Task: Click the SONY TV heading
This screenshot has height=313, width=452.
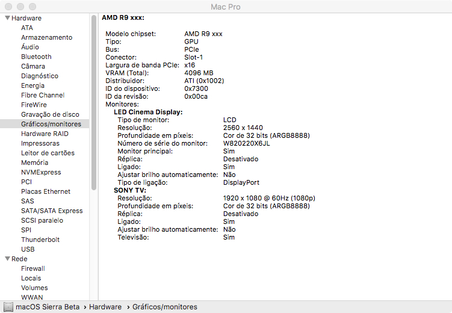Action: coord(130,190)
